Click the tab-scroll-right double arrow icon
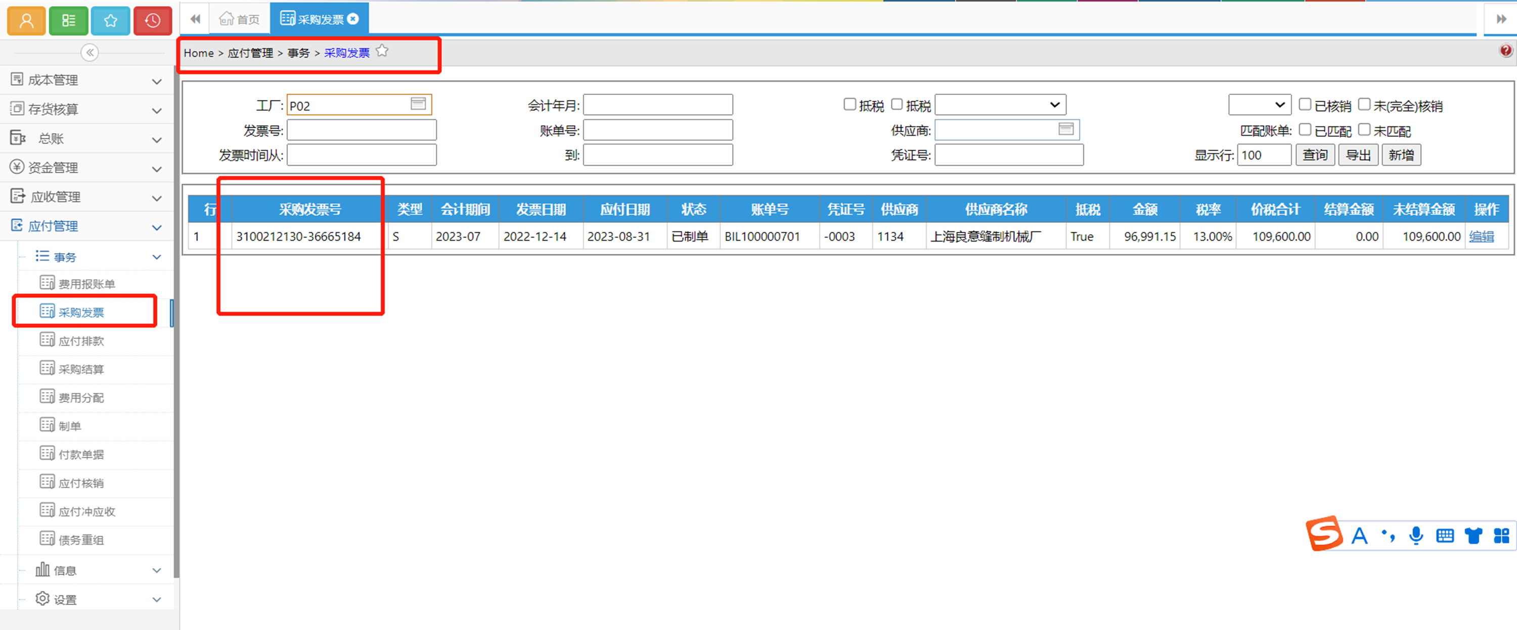 click(1501, 19)
